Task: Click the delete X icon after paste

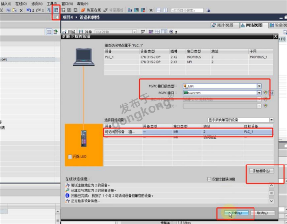Action: point(21,10)
